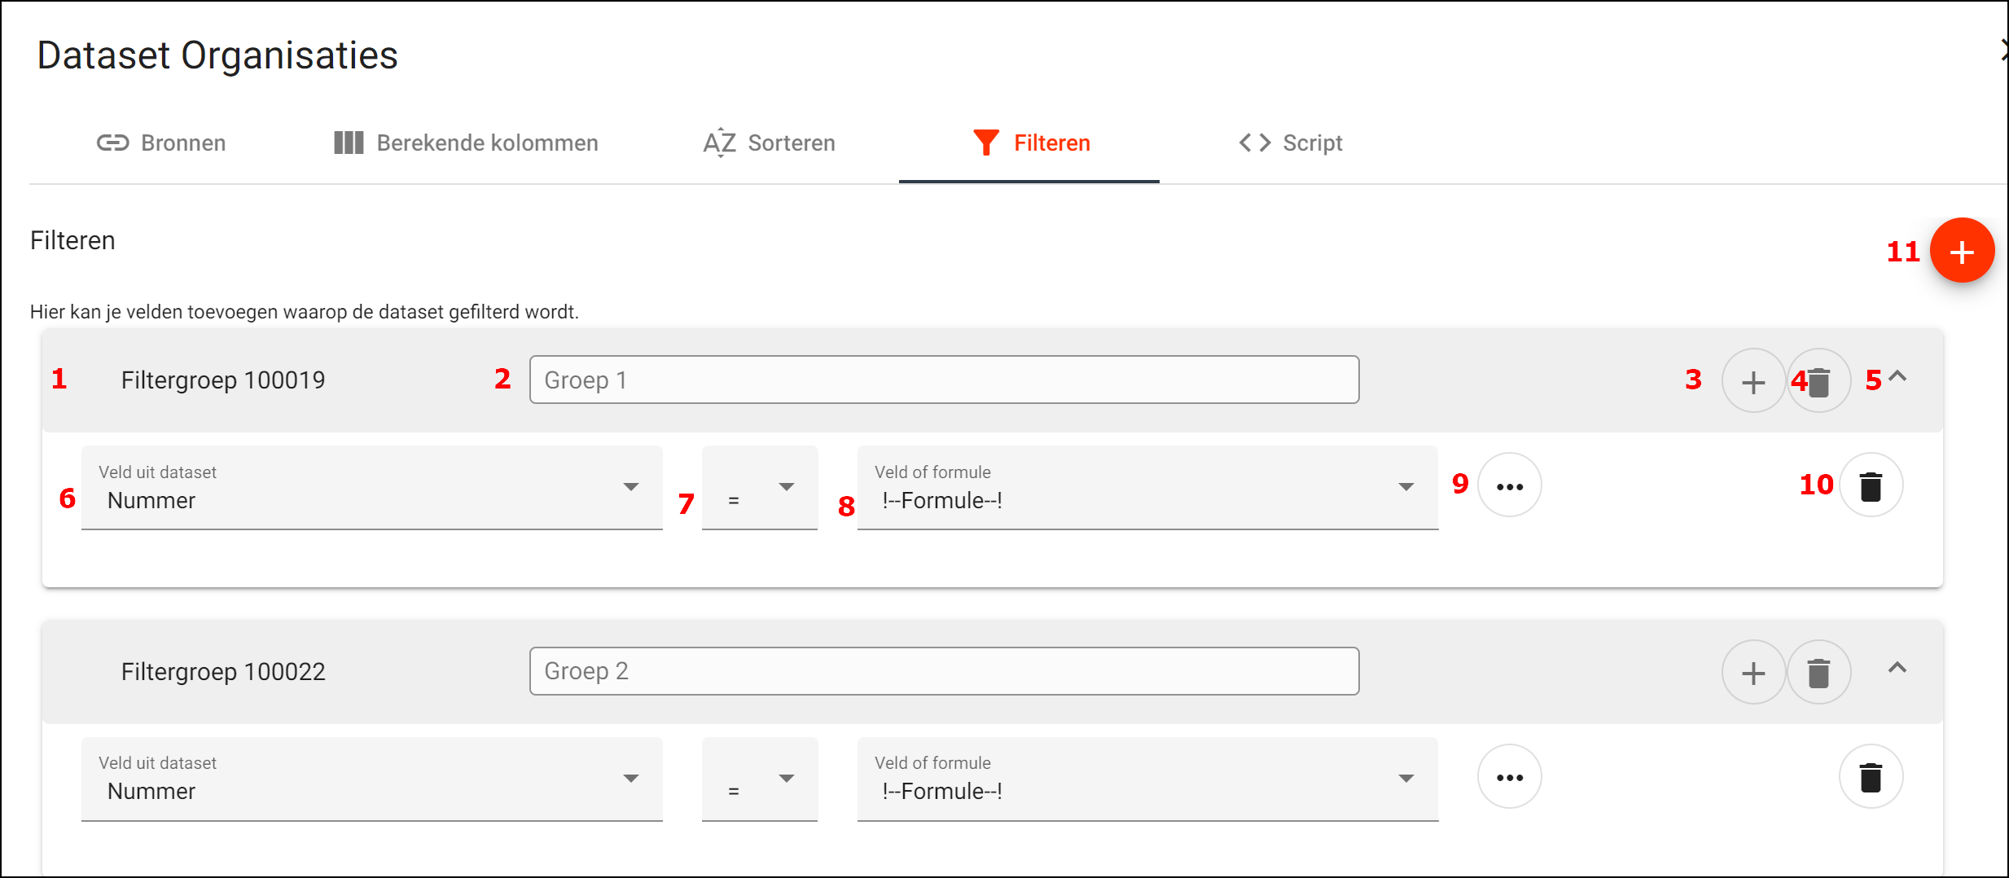Image resolution: width=2009 pixels, height=878 pixels.
Task: Collapse the Filtergroep 100019 panel
Action: (1897, 377)
